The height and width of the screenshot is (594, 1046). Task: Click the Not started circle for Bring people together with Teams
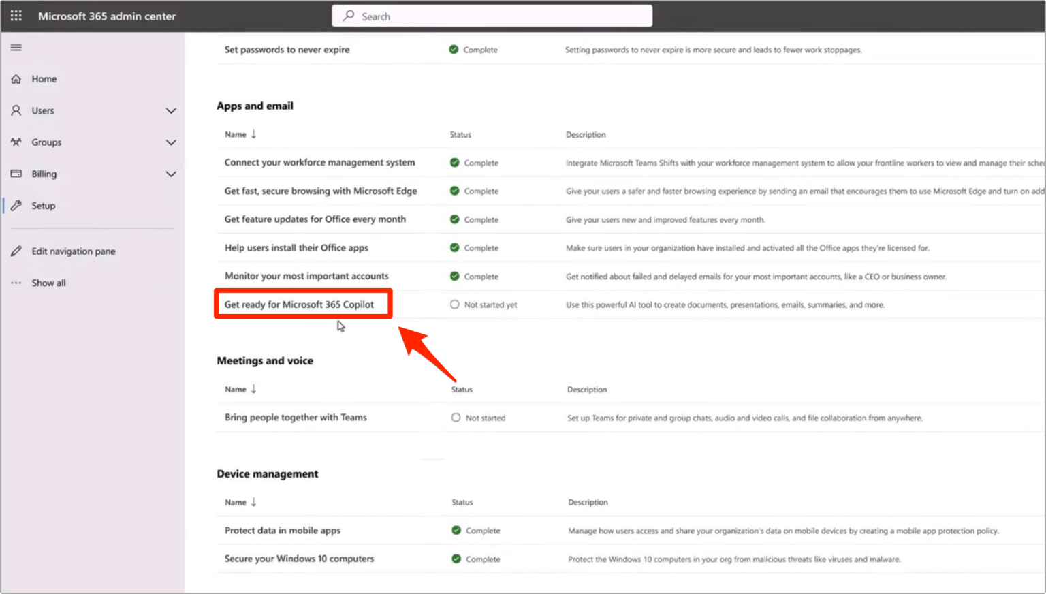click(x=455, y=417)
